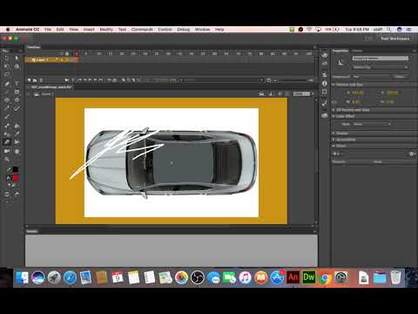
Task: Open the Commands menu
Action: tap(142, 30)
